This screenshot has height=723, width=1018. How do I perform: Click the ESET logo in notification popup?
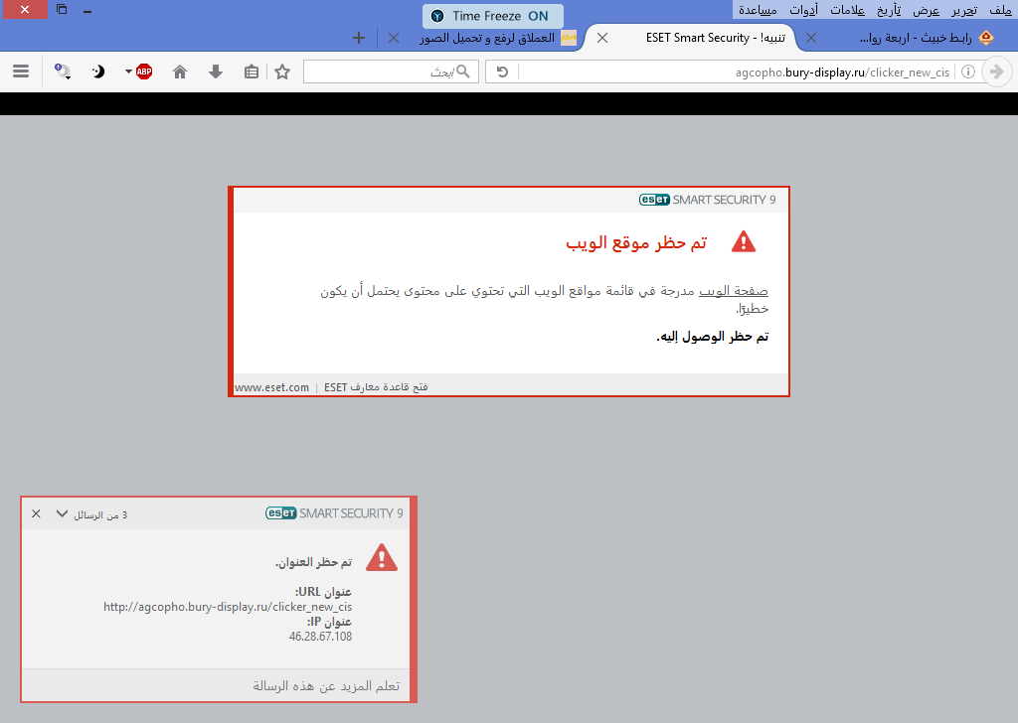click(x=281, y=512)
